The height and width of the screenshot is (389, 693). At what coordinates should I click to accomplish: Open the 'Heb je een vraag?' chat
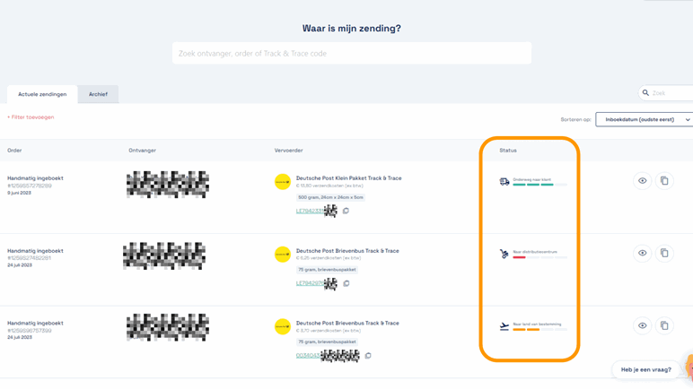(x=645, y=369)
